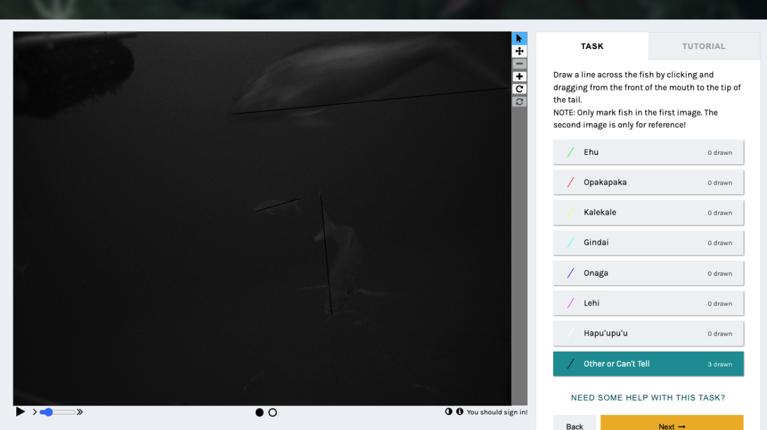
Task: Adjust the playback speed slider
Action: [x=58, y=412]
